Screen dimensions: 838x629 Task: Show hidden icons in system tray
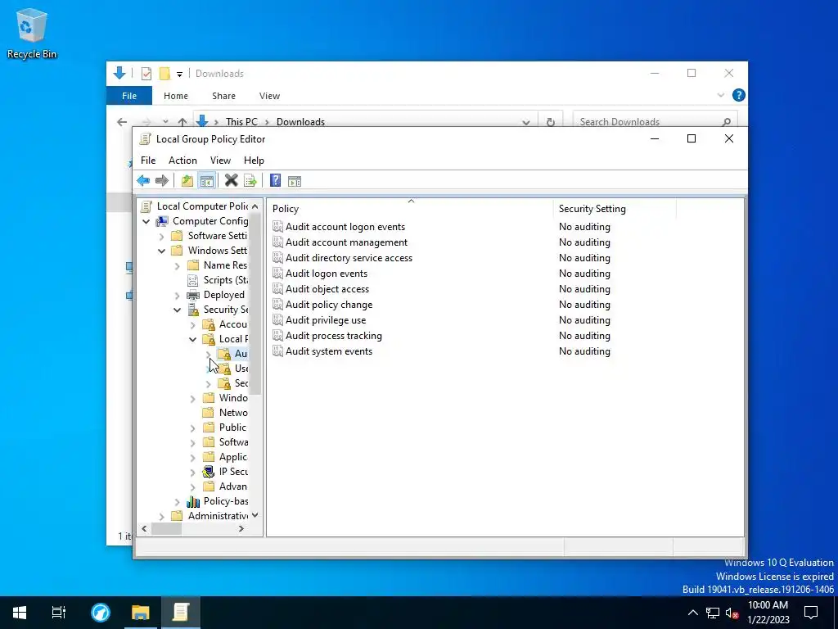(x=692, y=613)
